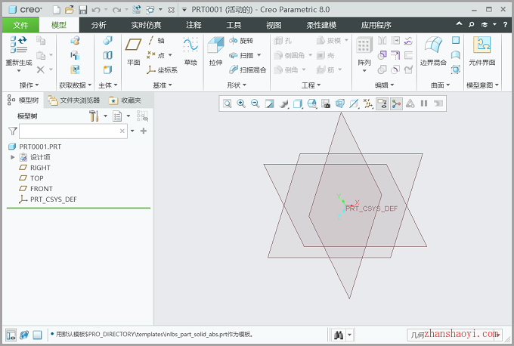This screenshot has height=346, width=514.
Task: Choose the 旋转 revolve tool
Action: pos(242,41)
